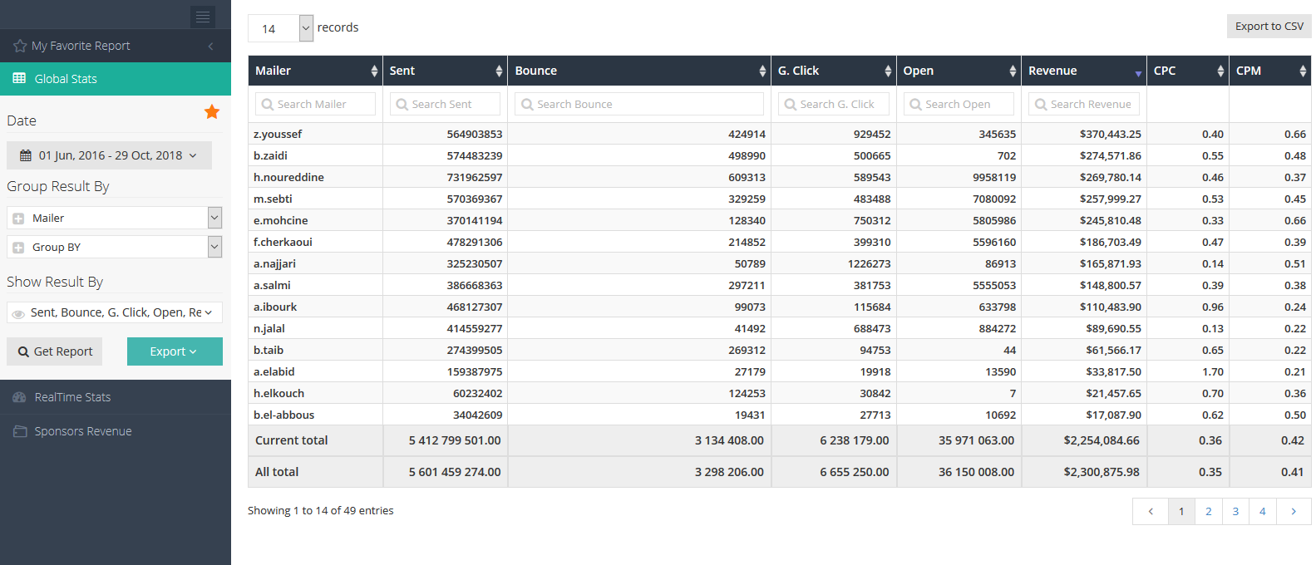Screen dimensions: 1316x565
Task: Open the date range picker dropdown
Action: 109,155
